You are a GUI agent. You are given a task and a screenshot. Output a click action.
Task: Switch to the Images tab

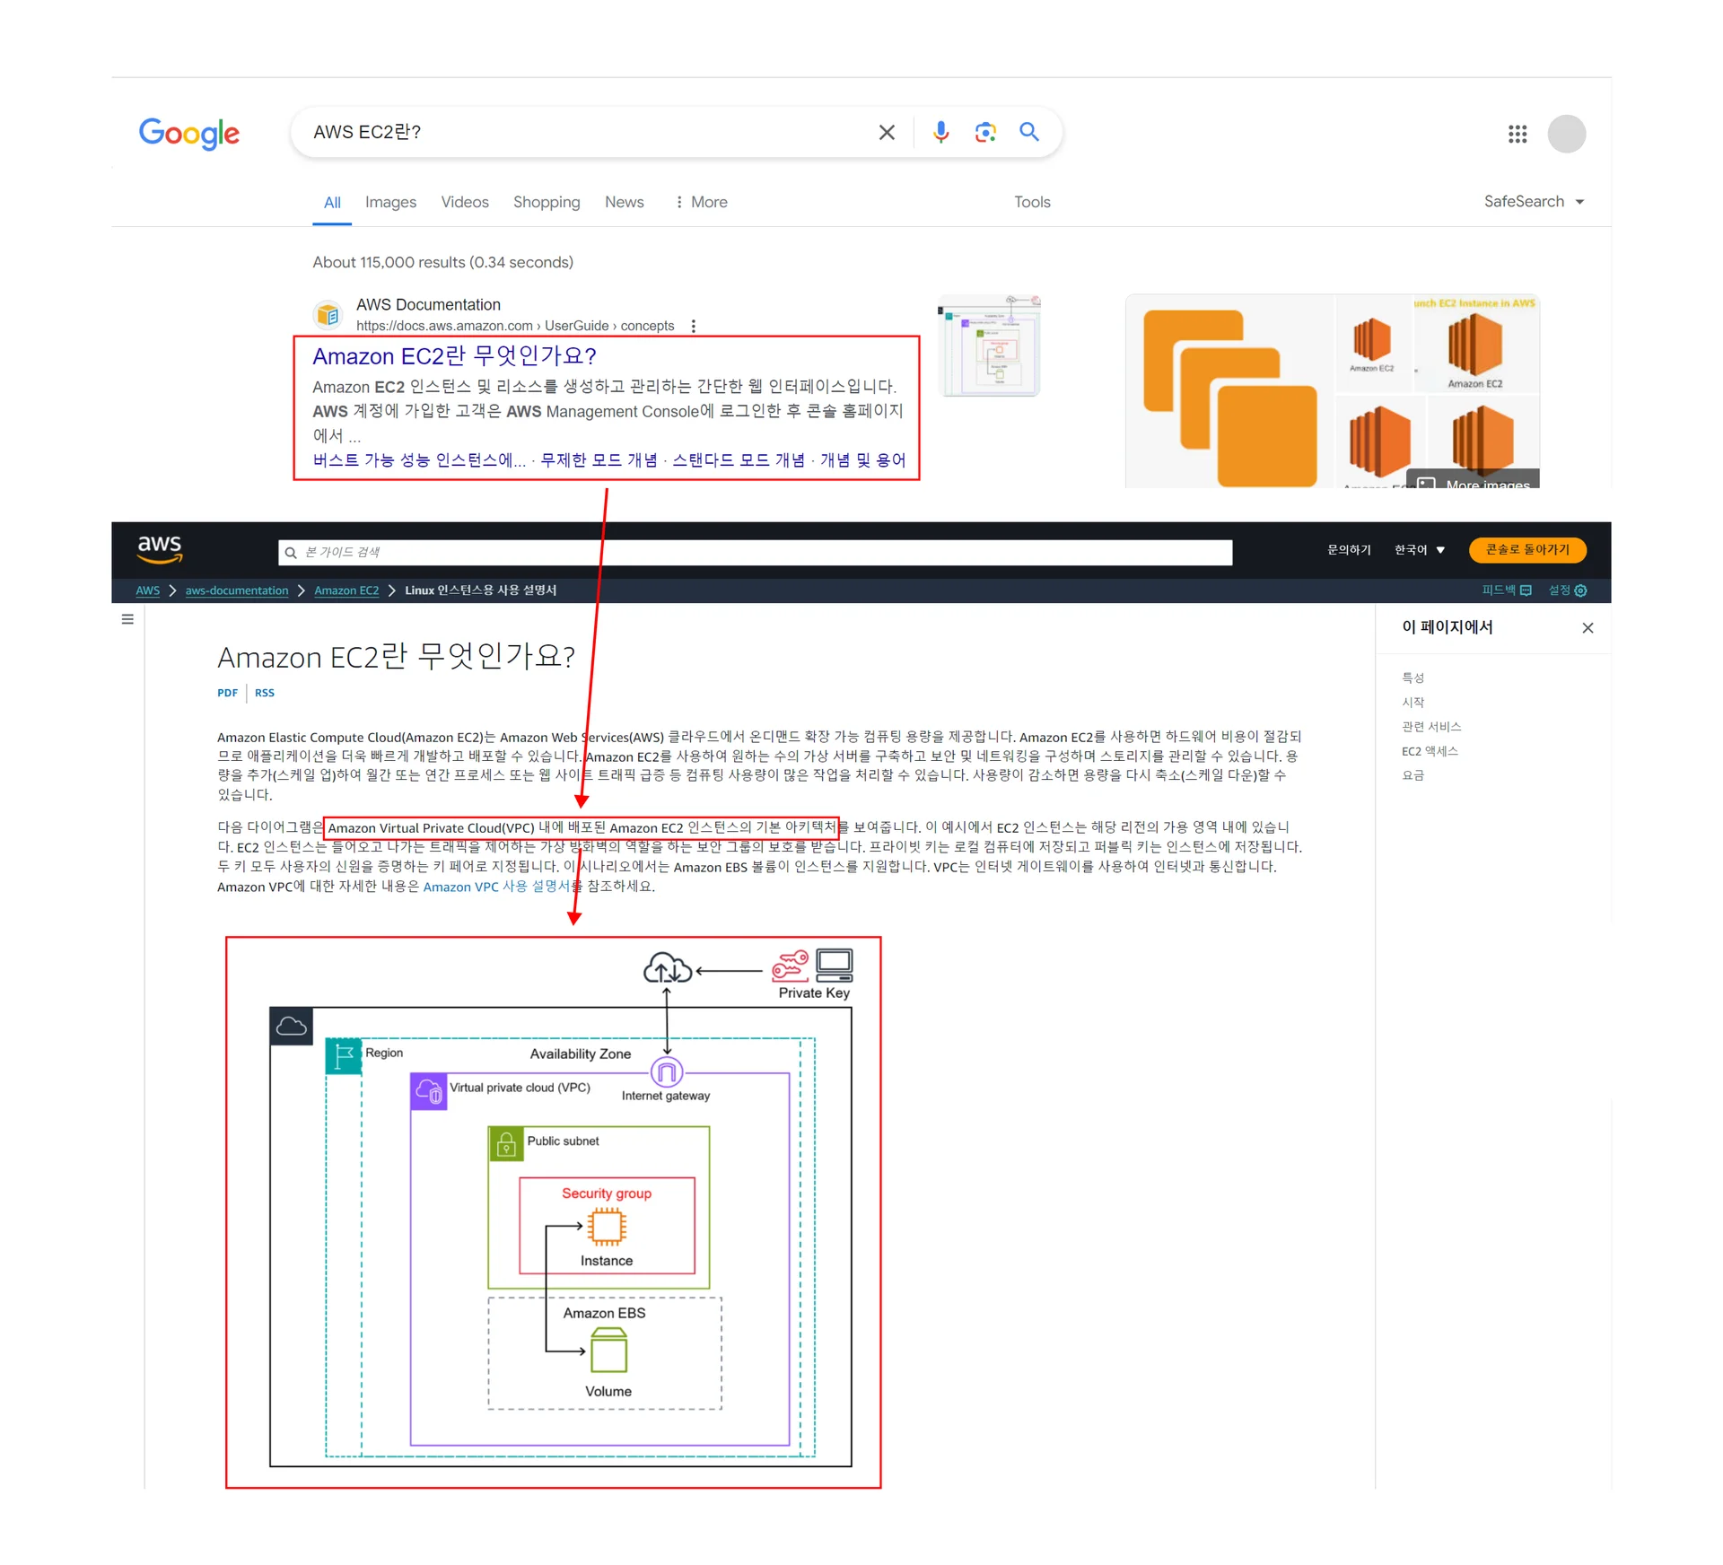390,203
